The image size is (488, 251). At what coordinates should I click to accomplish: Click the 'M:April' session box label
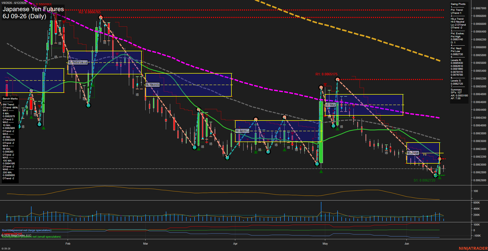click(242, 131)
